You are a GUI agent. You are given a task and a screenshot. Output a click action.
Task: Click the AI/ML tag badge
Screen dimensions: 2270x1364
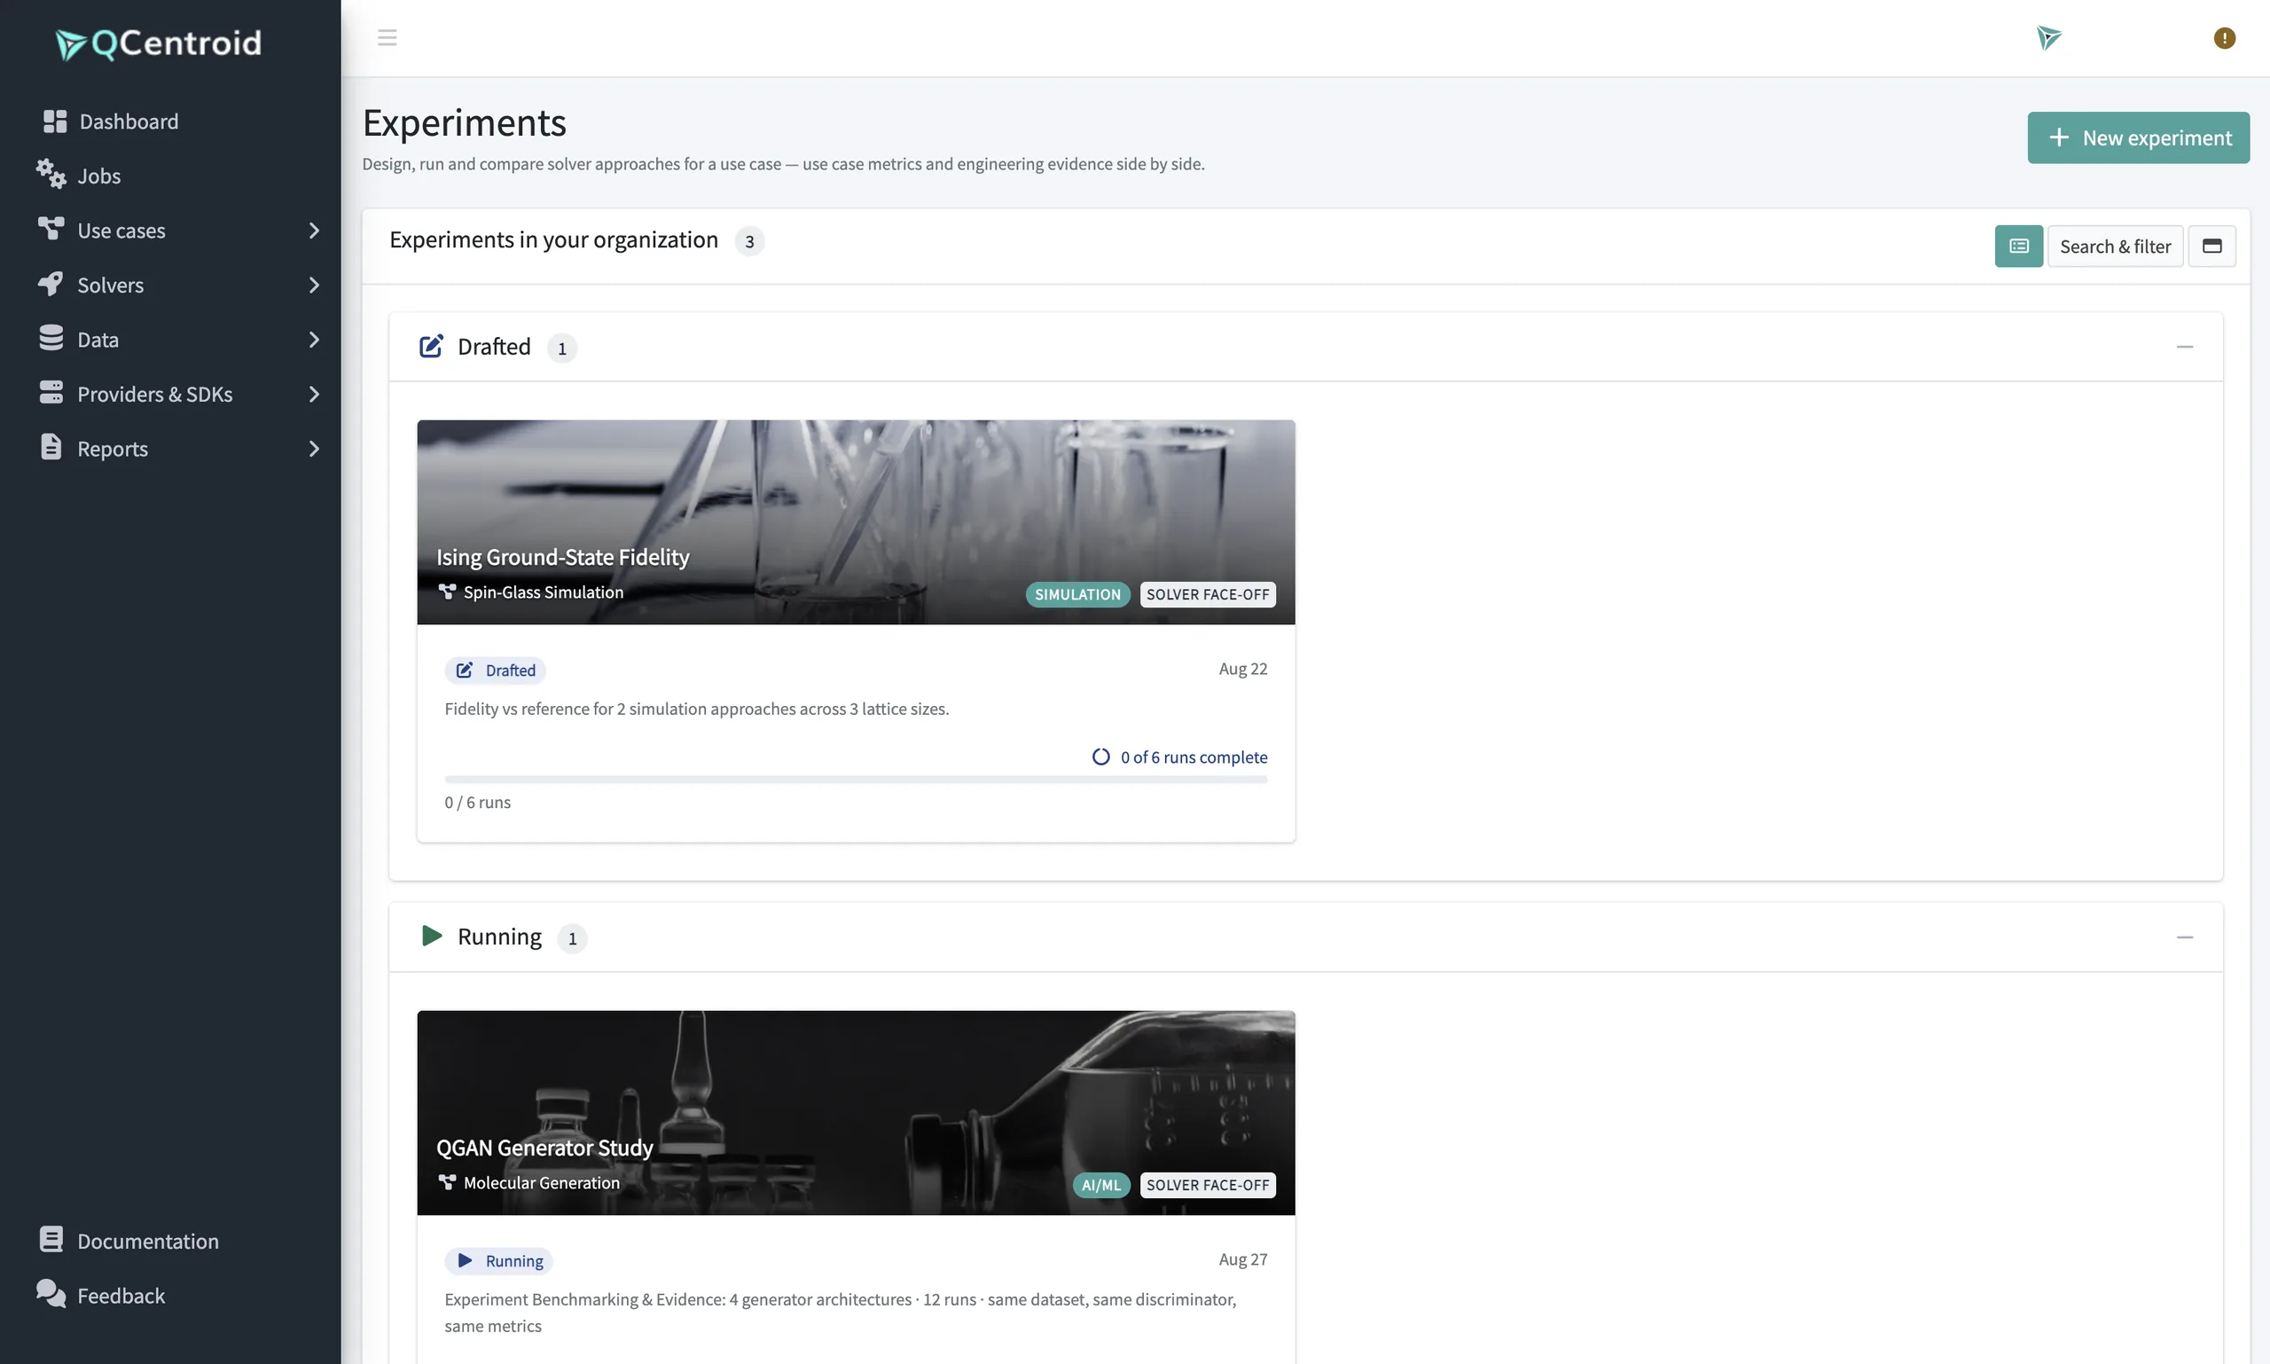[1100, 1185]
